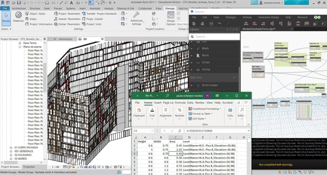
Task: Click the Revit File button
Action: click(5, 8)
